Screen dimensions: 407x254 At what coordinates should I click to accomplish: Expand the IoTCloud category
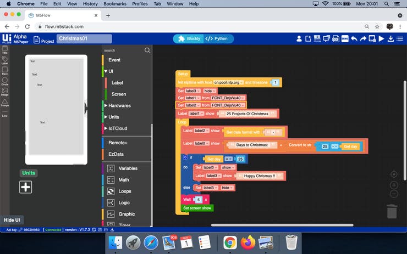(118, 128)
